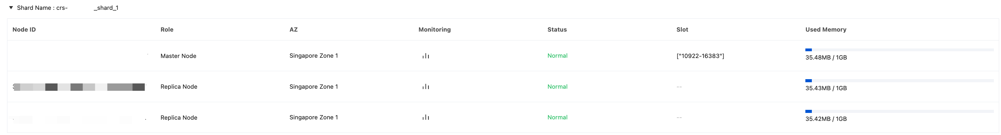Click the Shard Name shard_1 title
Screen dimensions: 1001x135
[68, 8]
